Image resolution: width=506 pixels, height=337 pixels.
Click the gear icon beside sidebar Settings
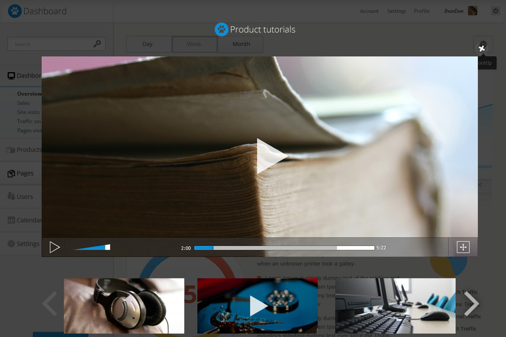pos(11,243)
